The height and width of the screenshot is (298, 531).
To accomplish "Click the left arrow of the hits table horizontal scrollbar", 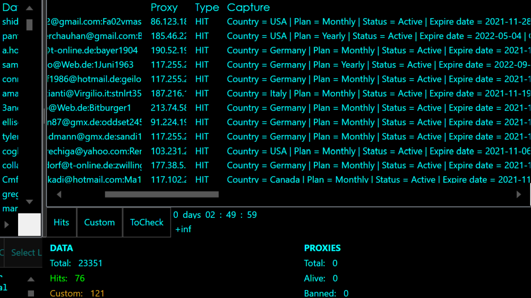I will pos(59,194).
